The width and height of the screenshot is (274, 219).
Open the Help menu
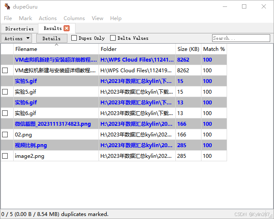(116, 18)
